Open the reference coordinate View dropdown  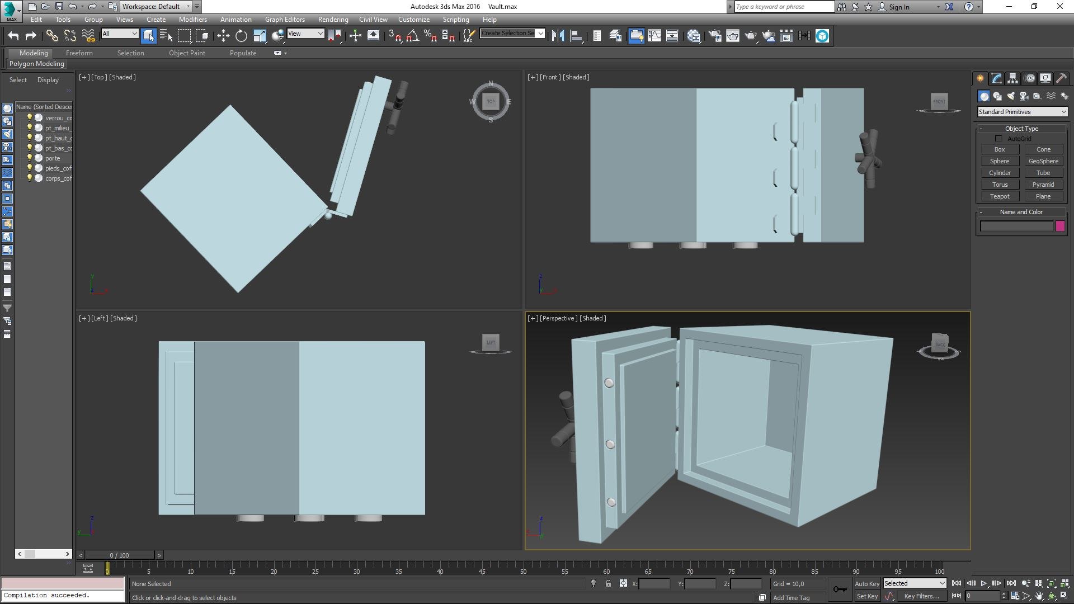point(305,34)
